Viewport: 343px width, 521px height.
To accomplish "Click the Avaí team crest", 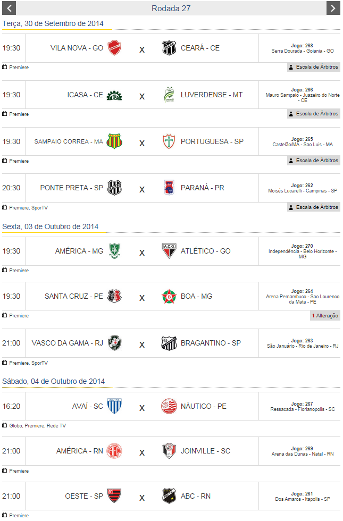I will tap(114, 406).
